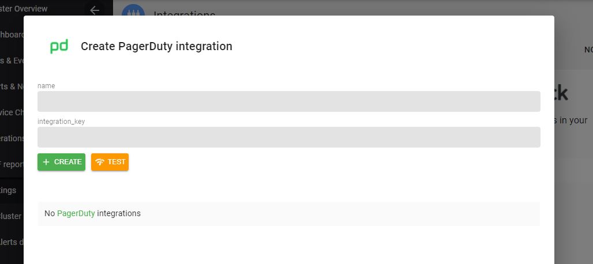
Task: Click the blue Integrations page header icon
Action: pos(133,12)
